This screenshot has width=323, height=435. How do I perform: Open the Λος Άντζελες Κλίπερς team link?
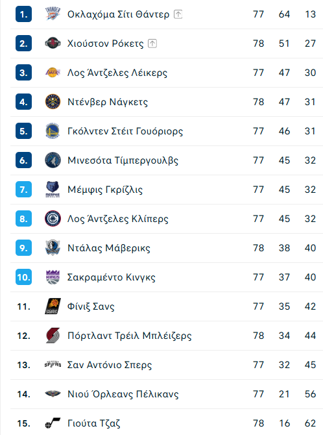coord(118,219)
